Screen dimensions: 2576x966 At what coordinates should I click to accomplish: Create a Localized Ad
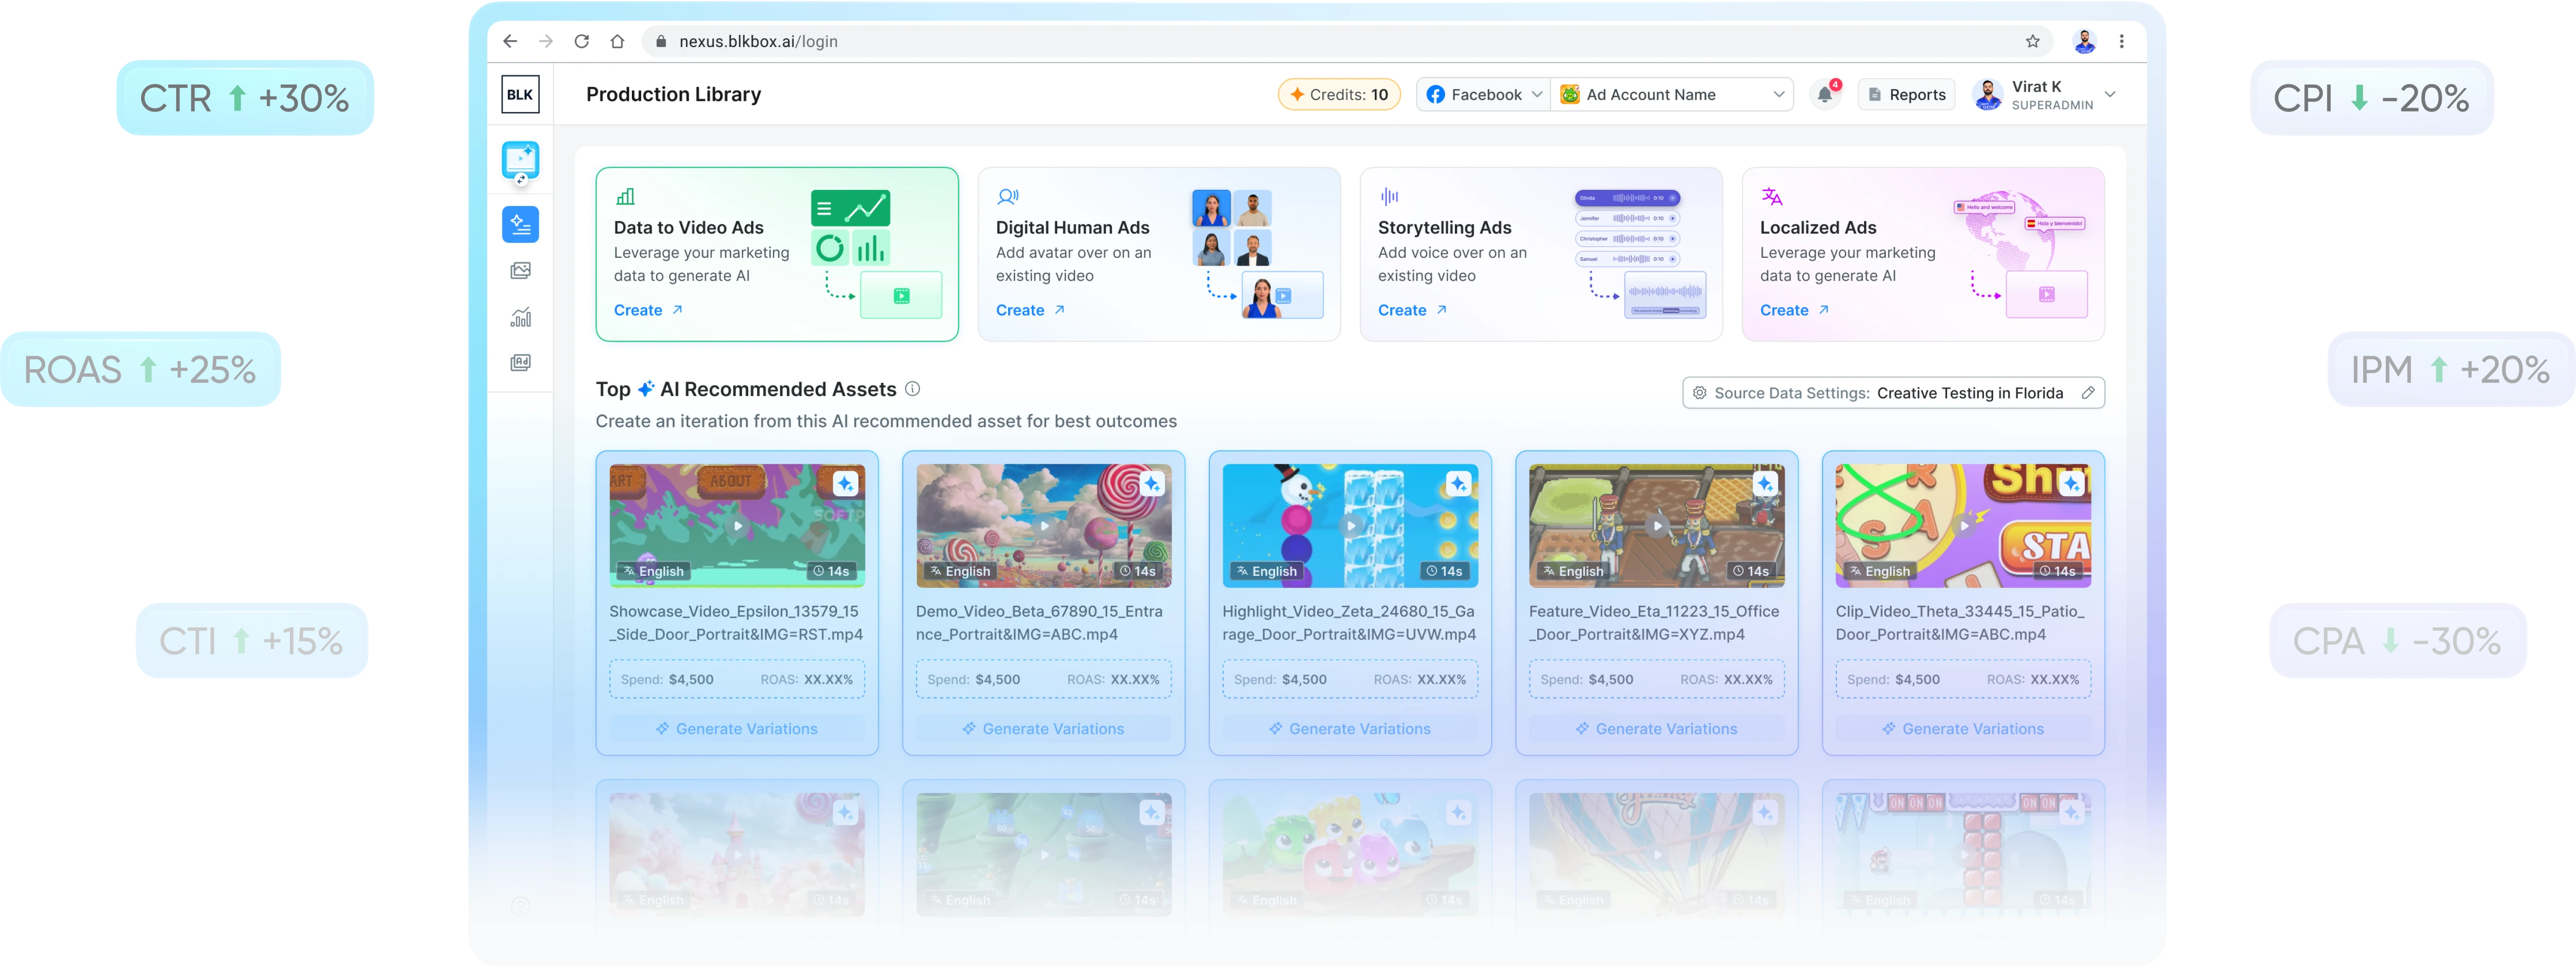point(1793,310)
